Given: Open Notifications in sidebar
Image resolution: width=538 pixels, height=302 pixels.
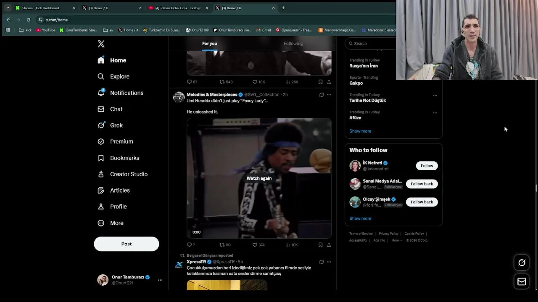Looking at the screenshot, I should click(120, 93).
